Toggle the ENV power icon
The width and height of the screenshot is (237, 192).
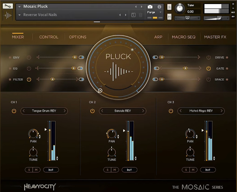[29, 57]
